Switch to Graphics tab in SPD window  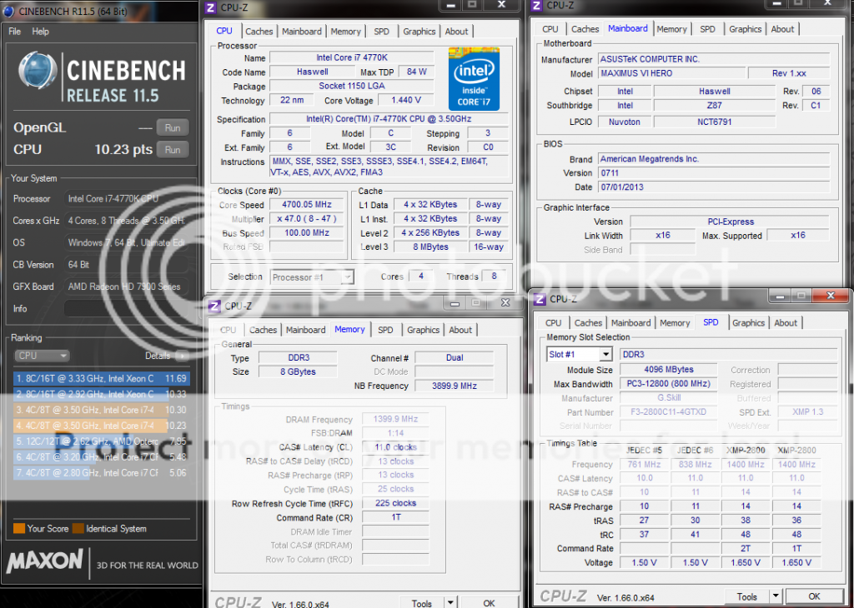tap(748, 323)
